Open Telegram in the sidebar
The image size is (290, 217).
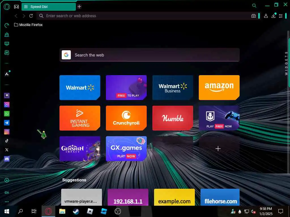click(7, 123)
